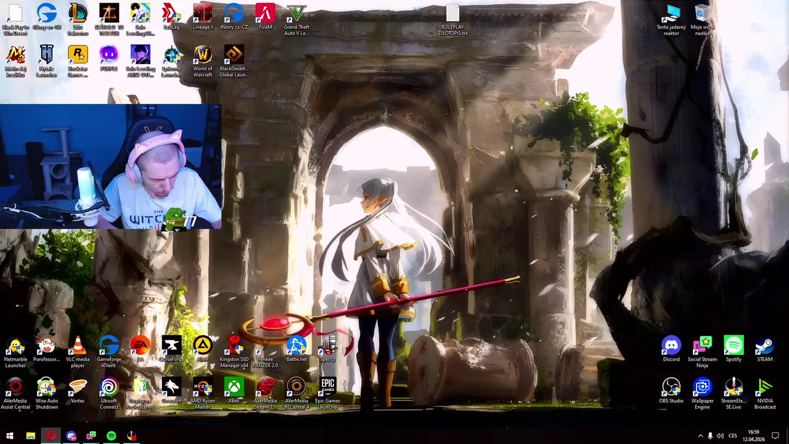Launch the Solo Leveling ARISE OVERDRIVE shortcut
Screen dimensions: 789x444
click(141, 61)
